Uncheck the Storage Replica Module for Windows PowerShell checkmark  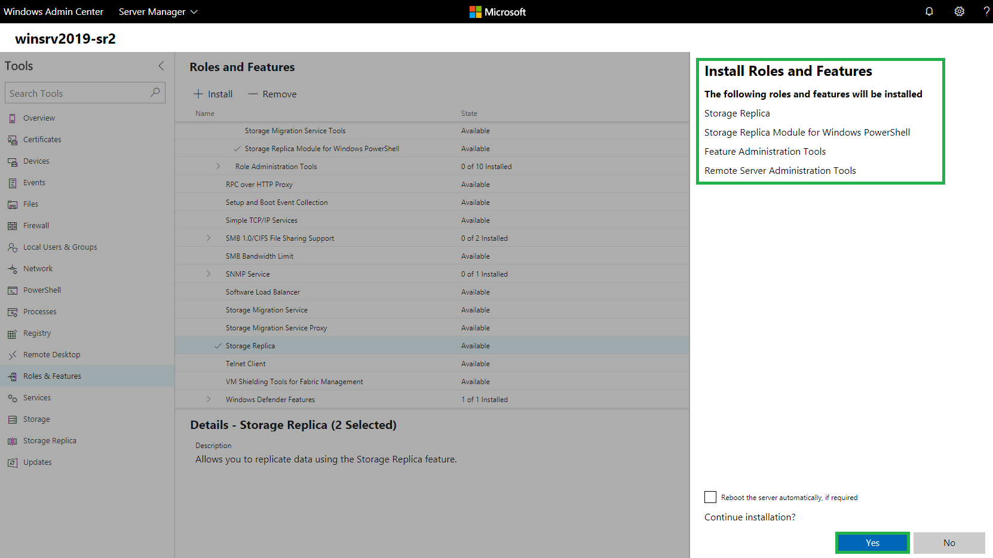(x=237, y=149)
